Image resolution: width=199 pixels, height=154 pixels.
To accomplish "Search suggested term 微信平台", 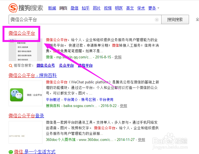I will click(x=85, y=66).
